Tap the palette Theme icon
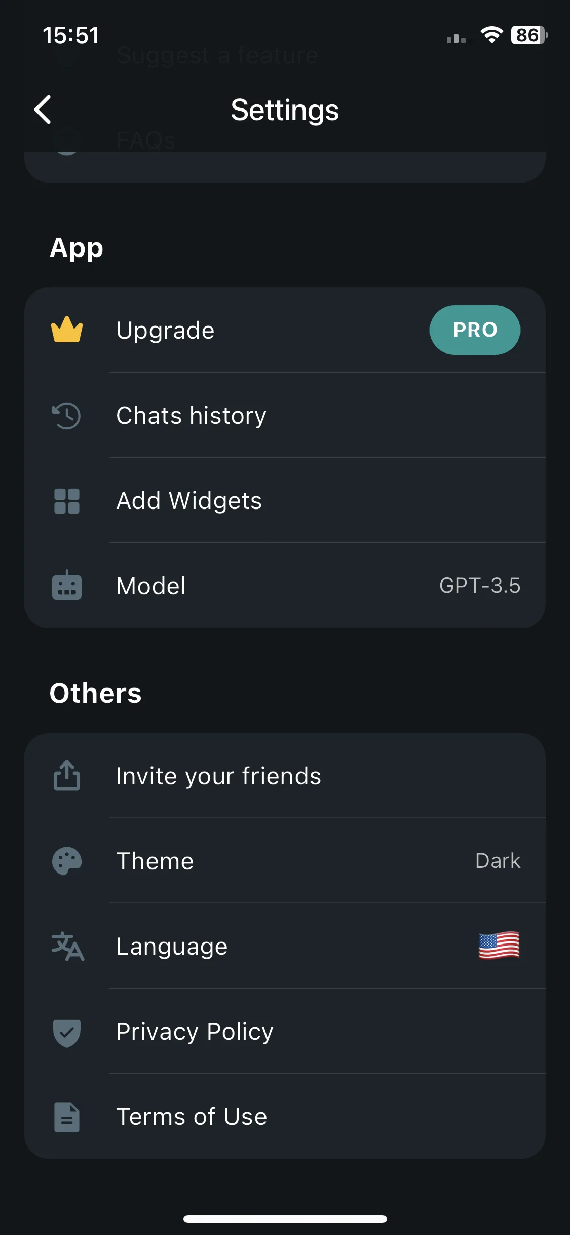Image resolution: width=570 pixels, height=1235 pixels. [x=67, y=861]
